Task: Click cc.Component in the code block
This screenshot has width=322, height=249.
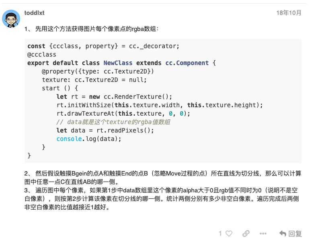Action: point(187,63)
